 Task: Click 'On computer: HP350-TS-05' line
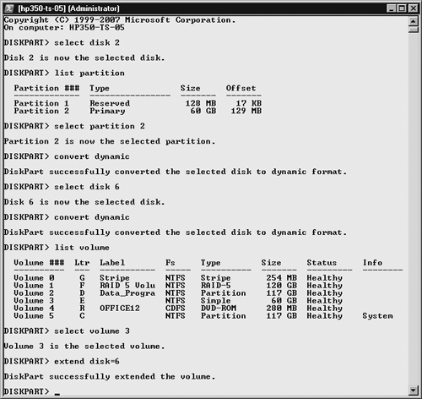tap(64, 28)
